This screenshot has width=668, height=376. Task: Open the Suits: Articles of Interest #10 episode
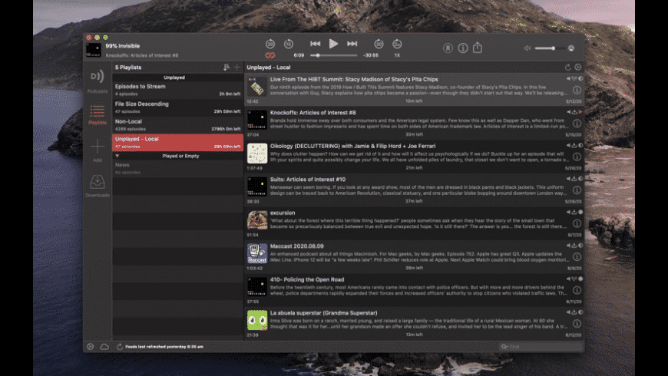414,190
